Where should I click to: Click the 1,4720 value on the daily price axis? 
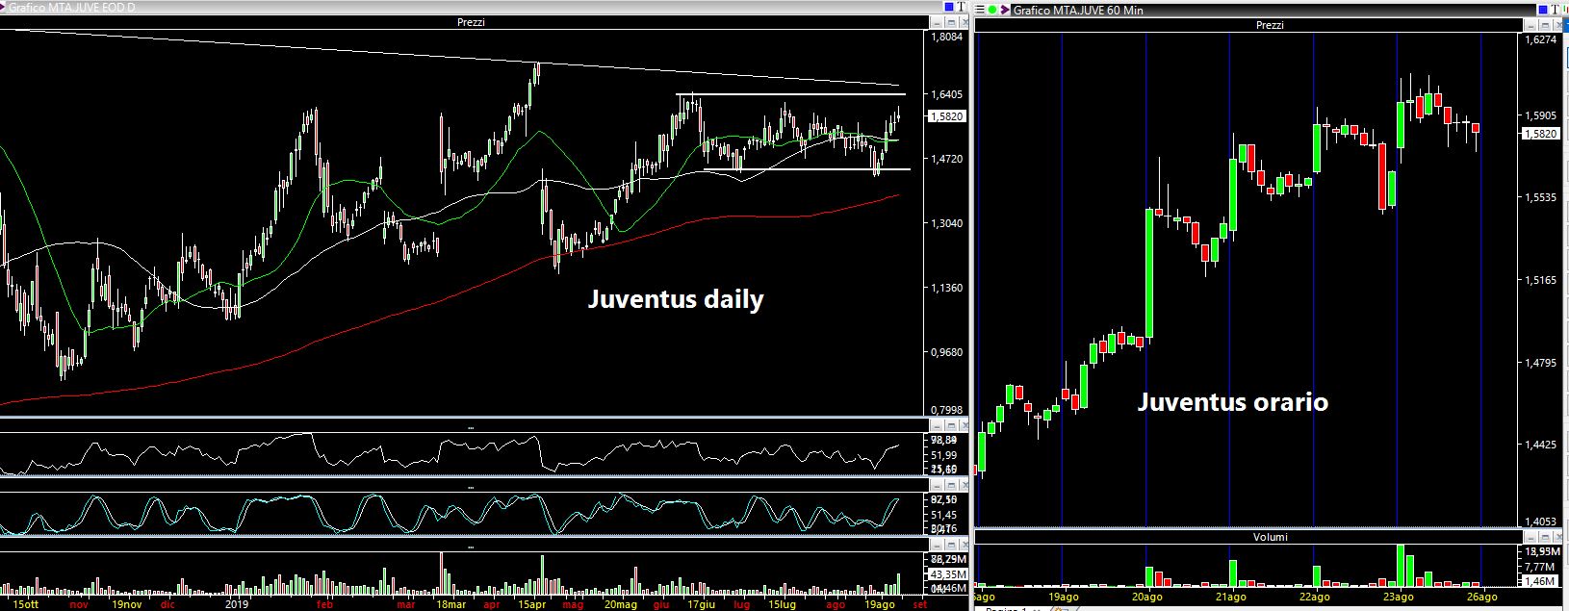[948, 158]
